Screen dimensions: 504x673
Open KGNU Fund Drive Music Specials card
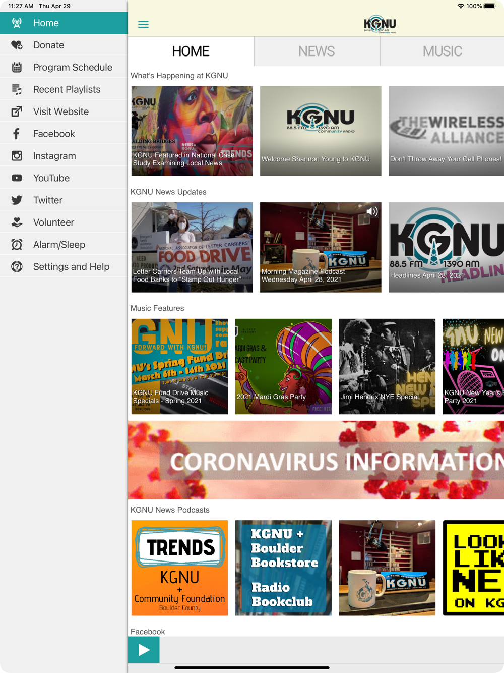179,367
